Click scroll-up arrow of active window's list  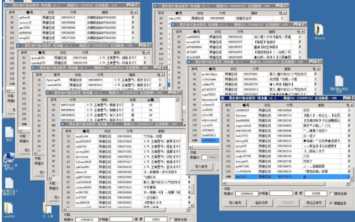click(x=352, y=105)
